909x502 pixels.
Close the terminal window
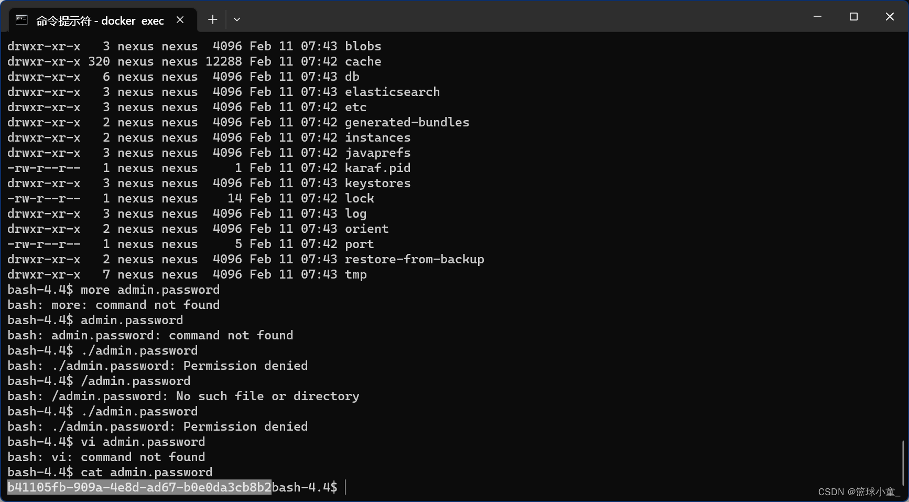point(890,17)
